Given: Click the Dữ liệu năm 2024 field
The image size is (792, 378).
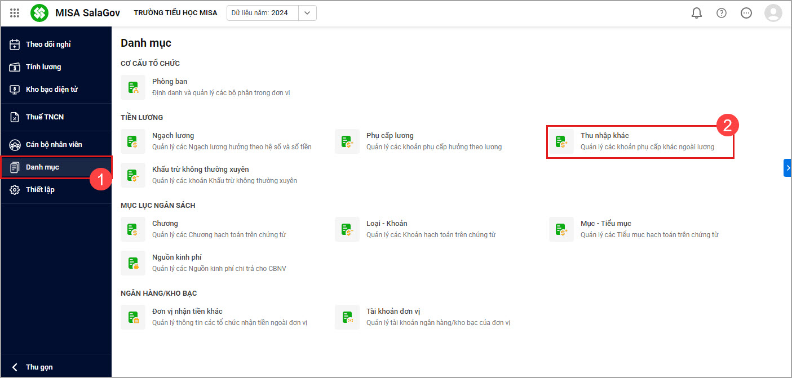Looking at the screenshot, I should [x=263, y=13].
